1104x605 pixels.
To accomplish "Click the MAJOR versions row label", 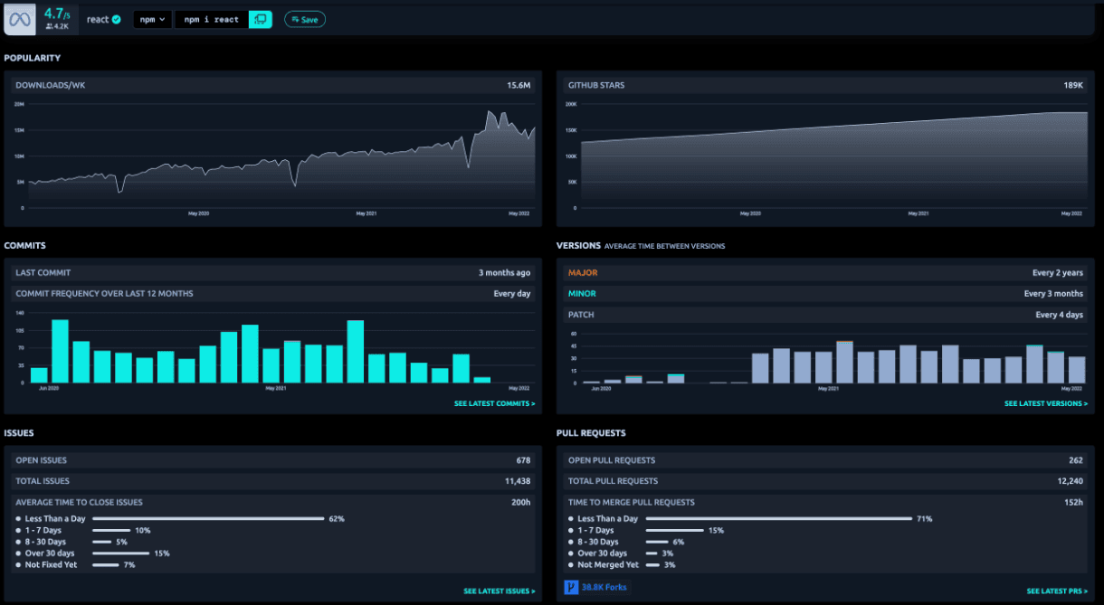I will pyautogui.click(x=583, y=272).
